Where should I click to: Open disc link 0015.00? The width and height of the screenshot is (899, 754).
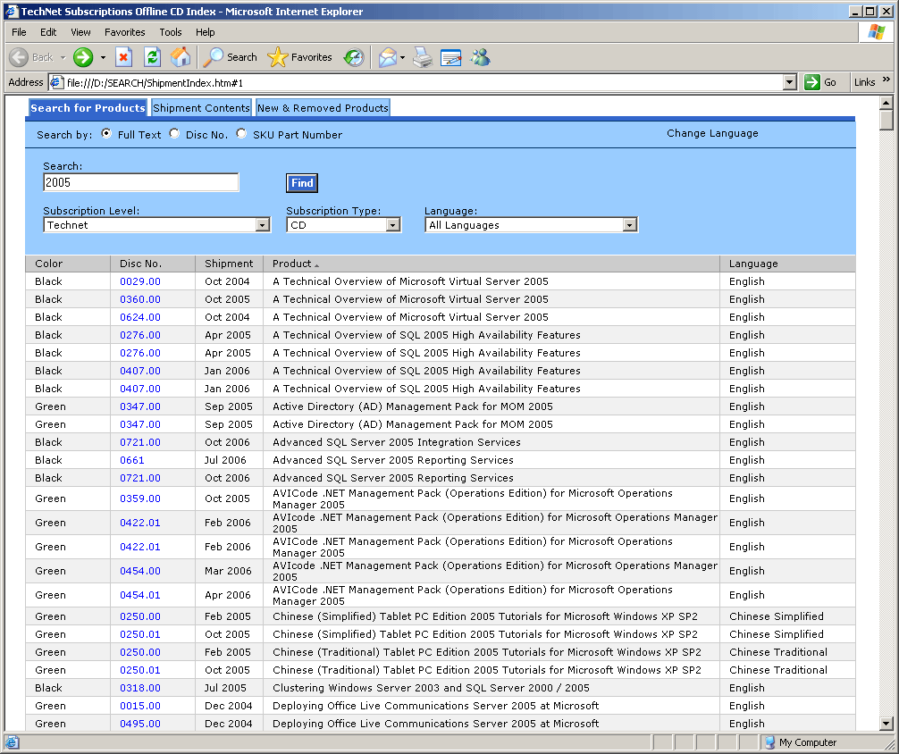pos(140,705)
